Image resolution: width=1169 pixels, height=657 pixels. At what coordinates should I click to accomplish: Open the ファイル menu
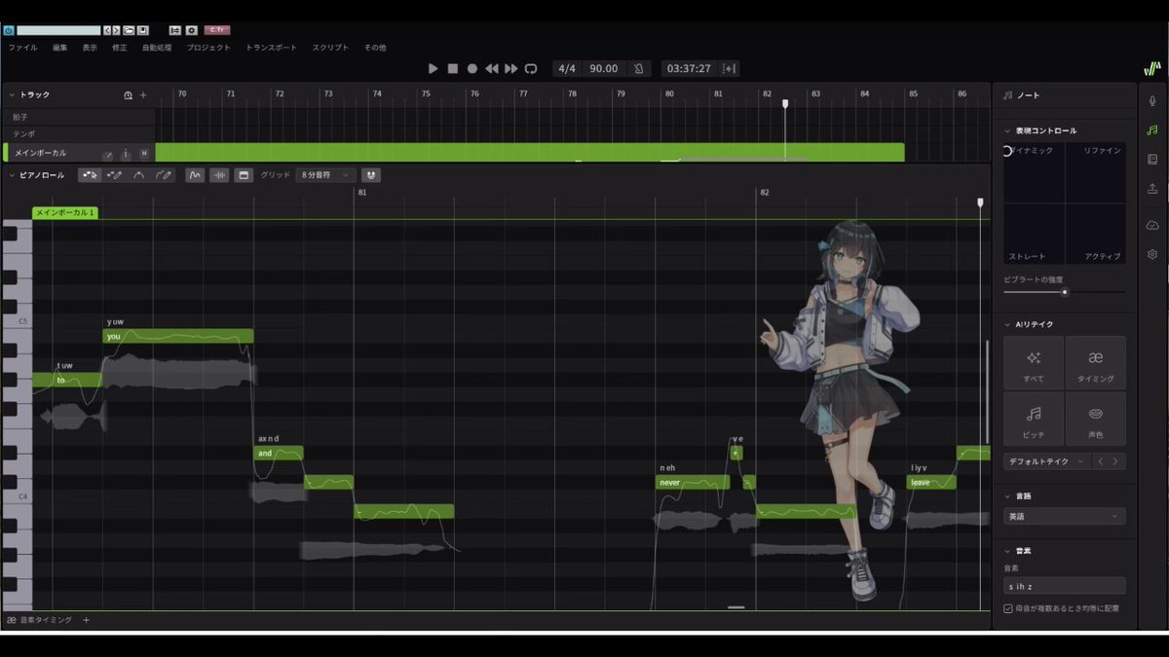[x=23, y=47]
